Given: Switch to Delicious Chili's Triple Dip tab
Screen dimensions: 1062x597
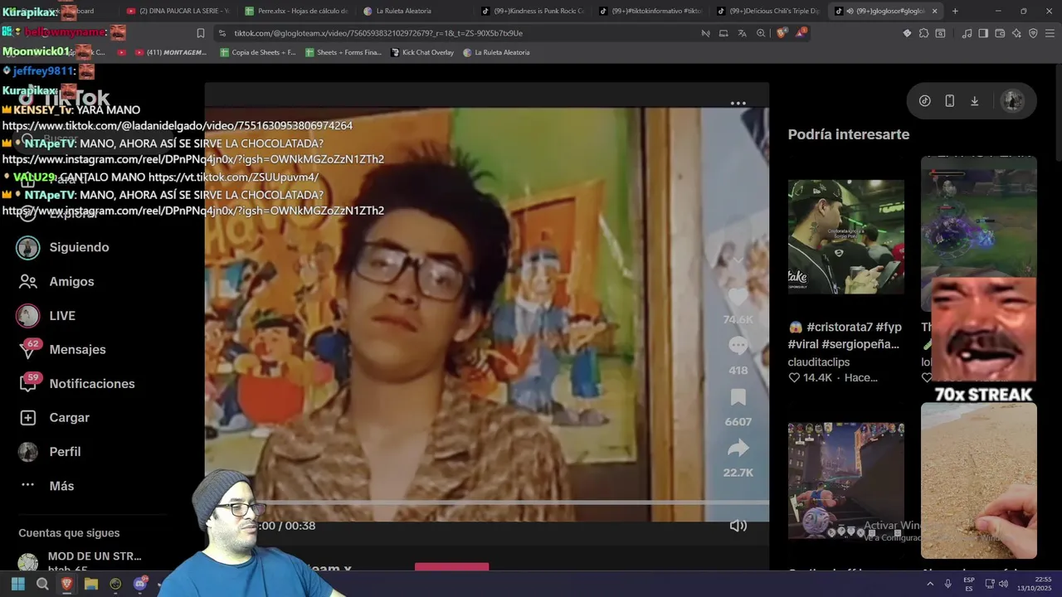Looking at the screenshot, I should click(768, 11).
